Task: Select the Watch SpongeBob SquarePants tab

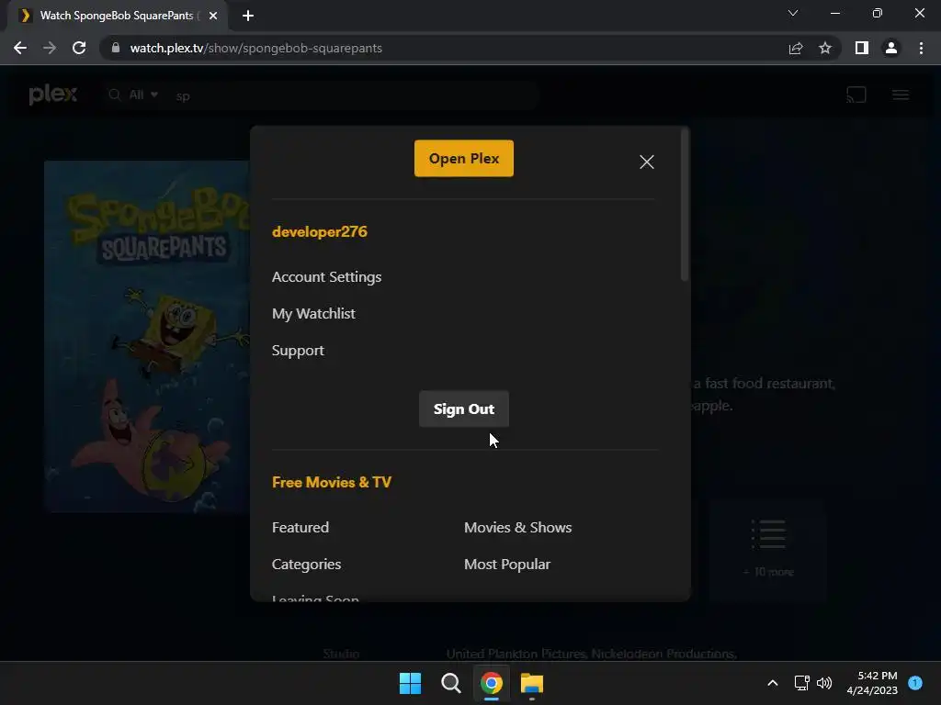Action: click(x=118, y=16)
